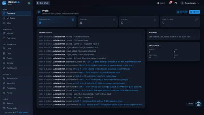Screen dimensions: 204x115
Task: Click the Chat sidebar icon
Action: click(4, 49)
